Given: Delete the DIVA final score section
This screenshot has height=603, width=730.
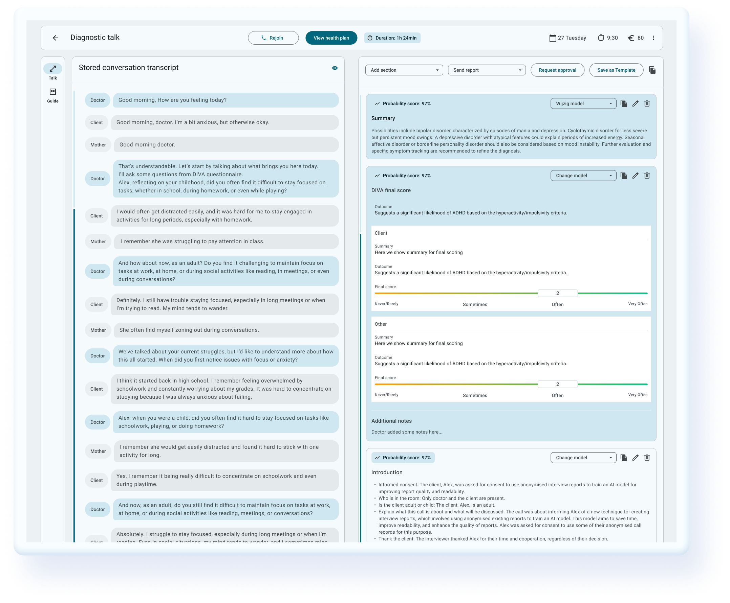Looking at the screenshot, I should 647,176.
